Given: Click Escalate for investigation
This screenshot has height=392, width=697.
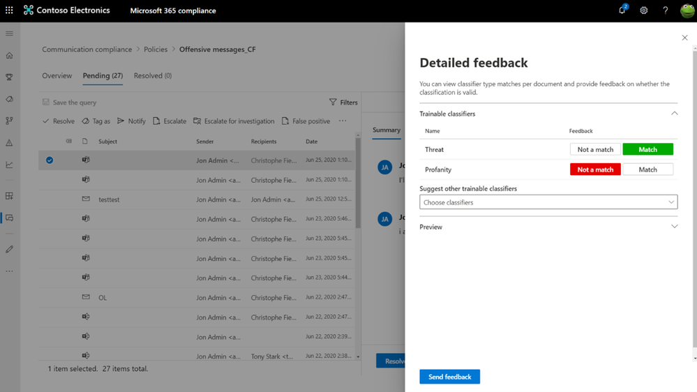Looking at the screenshot, I should click(234, 121).
